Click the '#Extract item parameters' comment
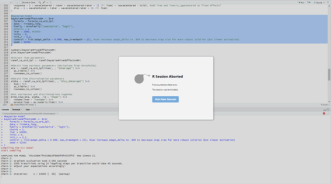This screenshot has width=331, height=184. (x=28, y=58)
